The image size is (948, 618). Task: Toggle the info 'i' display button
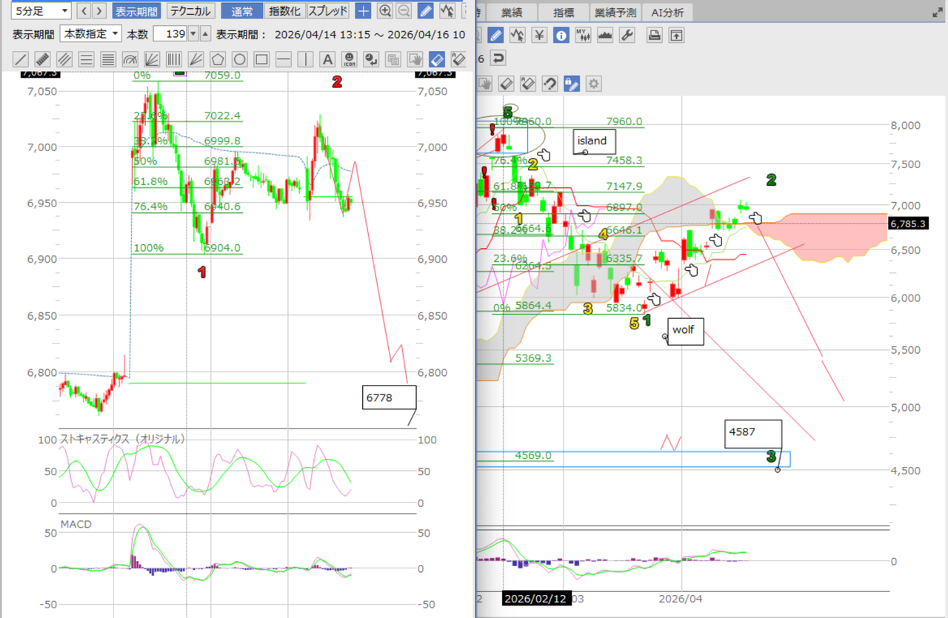tap(561, 35)
